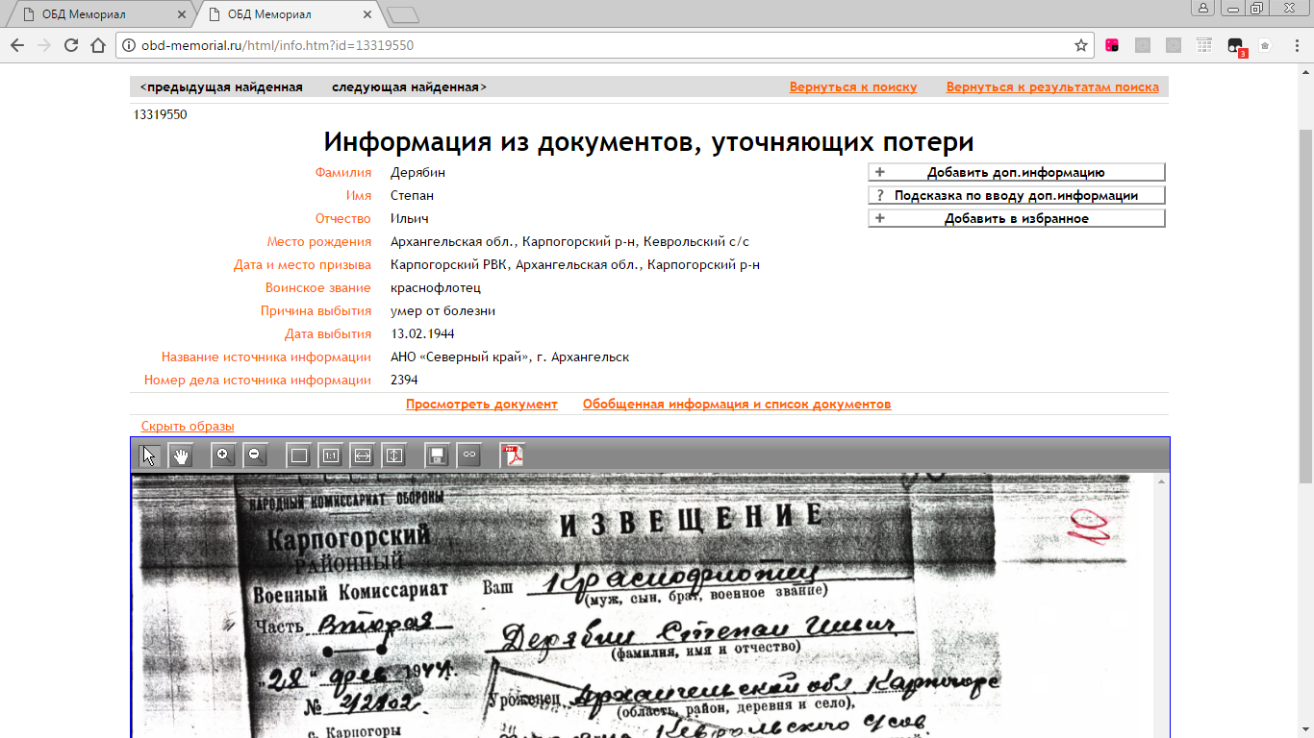The height and width of the screenshot is (738, 1314).
Task: Open 'Обобщенная информация и список документов'
Action: [737, 405]
